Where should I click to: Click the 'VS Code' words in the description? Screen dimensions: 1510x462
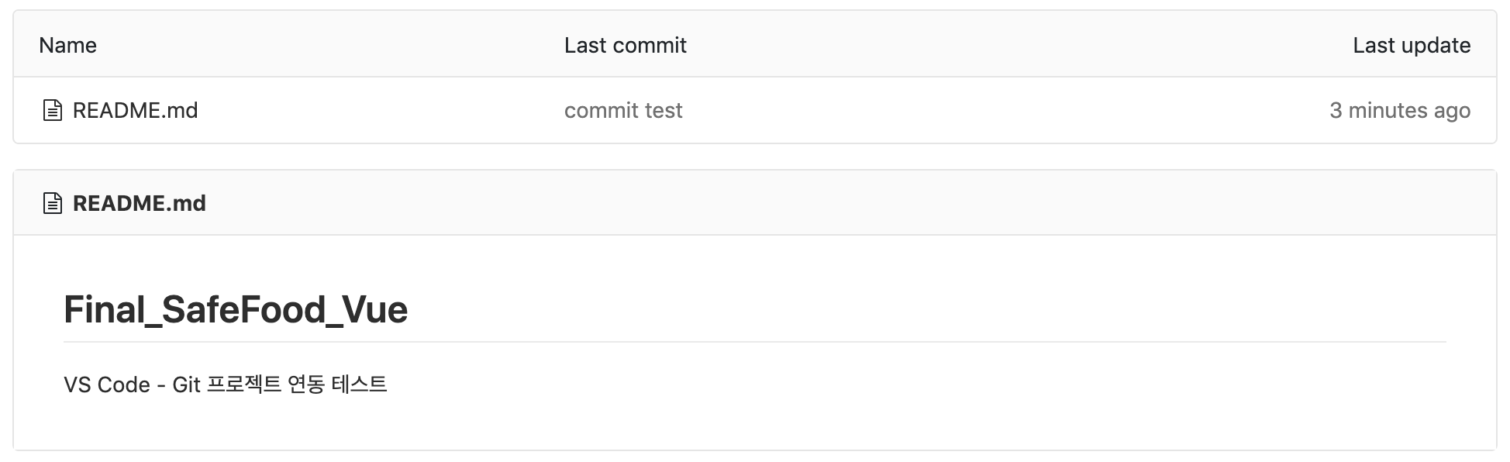point(106,384)
